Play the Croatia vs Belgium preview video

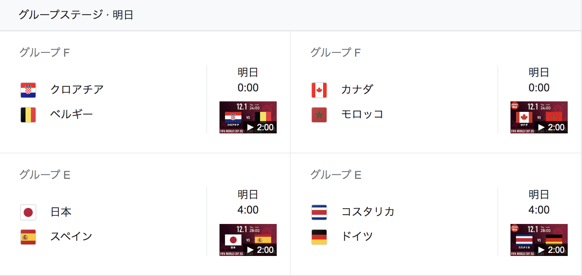click(x=248, y=117)
